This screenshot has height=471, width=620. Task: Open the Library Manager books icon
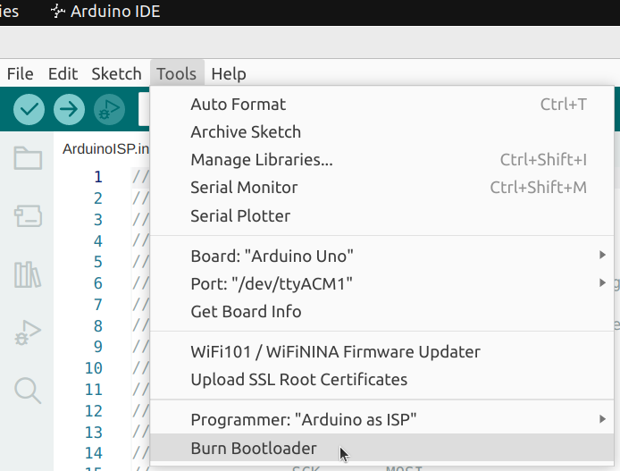click(x=28, y=274)
